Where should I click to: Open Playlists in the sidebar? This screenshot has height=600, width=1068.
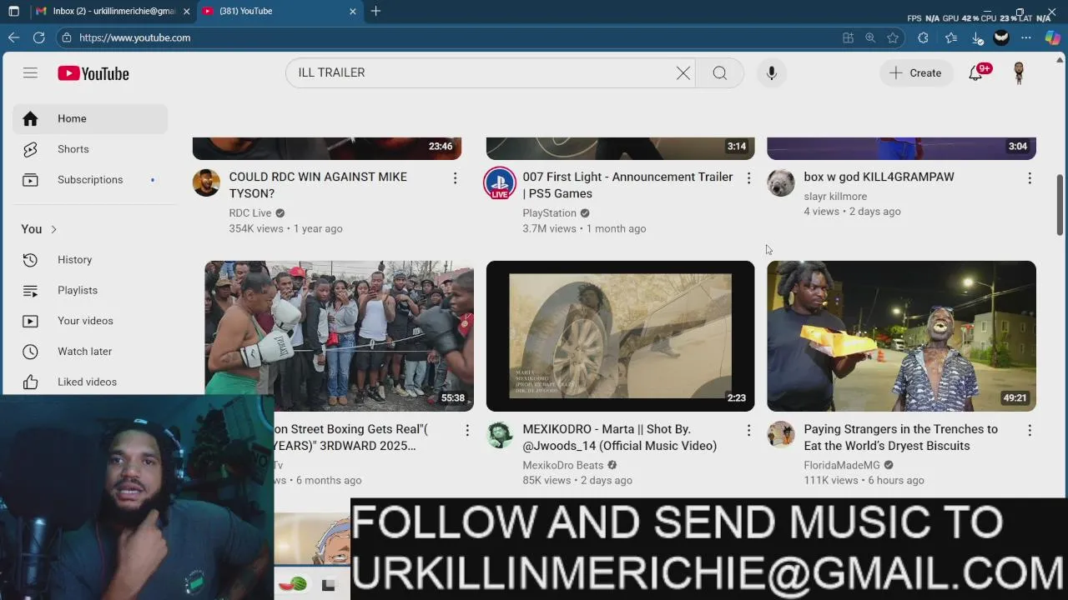[90, 291]
